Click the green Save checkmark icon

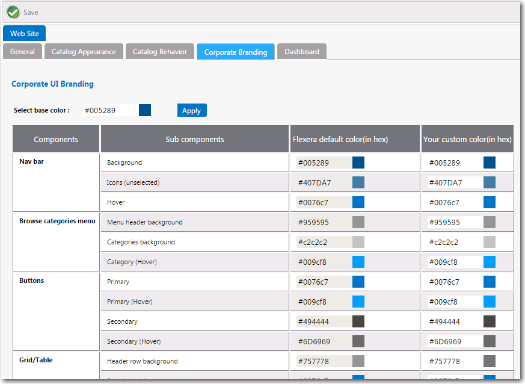tap(13, 12)
